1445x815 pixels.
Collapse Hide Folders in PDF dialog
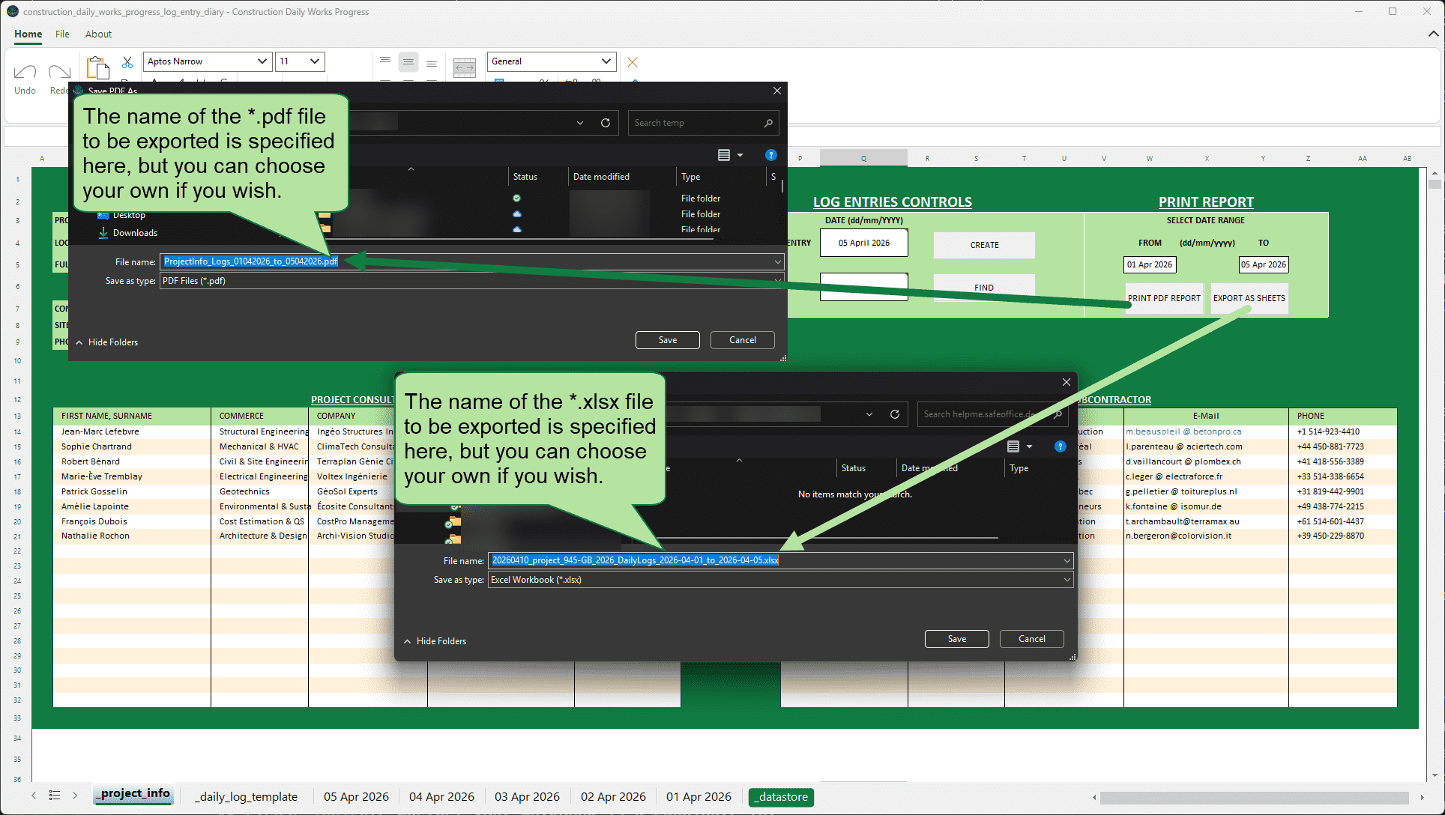106,342
